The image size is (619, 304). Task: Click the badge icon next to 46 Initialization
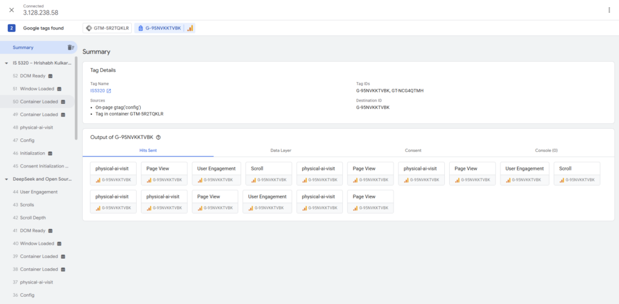(x=50, y=154)
